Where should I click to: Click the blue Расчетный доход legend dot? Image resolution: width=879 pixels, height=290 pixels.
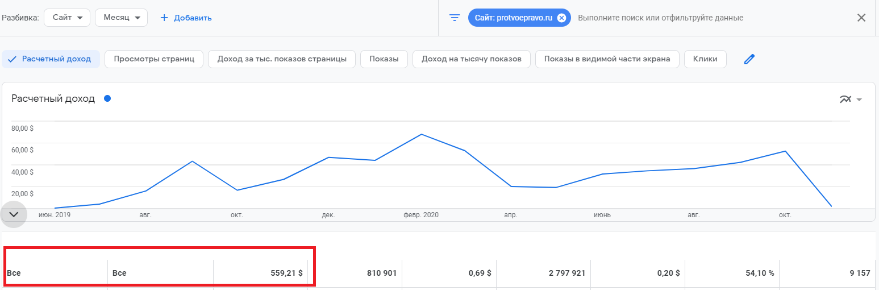point(107,98)
